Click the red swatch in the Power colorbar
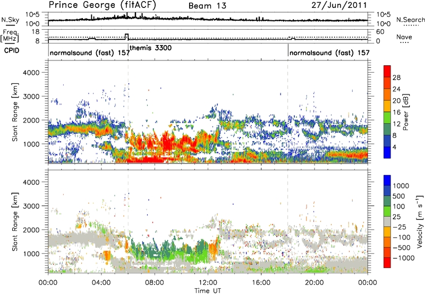This screenshot has width=425, height=294. point(387,71)
